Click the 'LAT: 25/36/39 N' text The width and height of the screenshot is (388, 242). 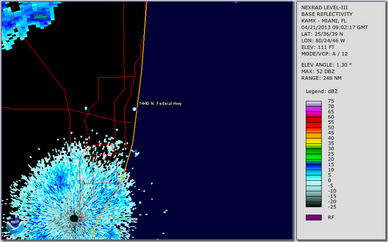[322, 34]
